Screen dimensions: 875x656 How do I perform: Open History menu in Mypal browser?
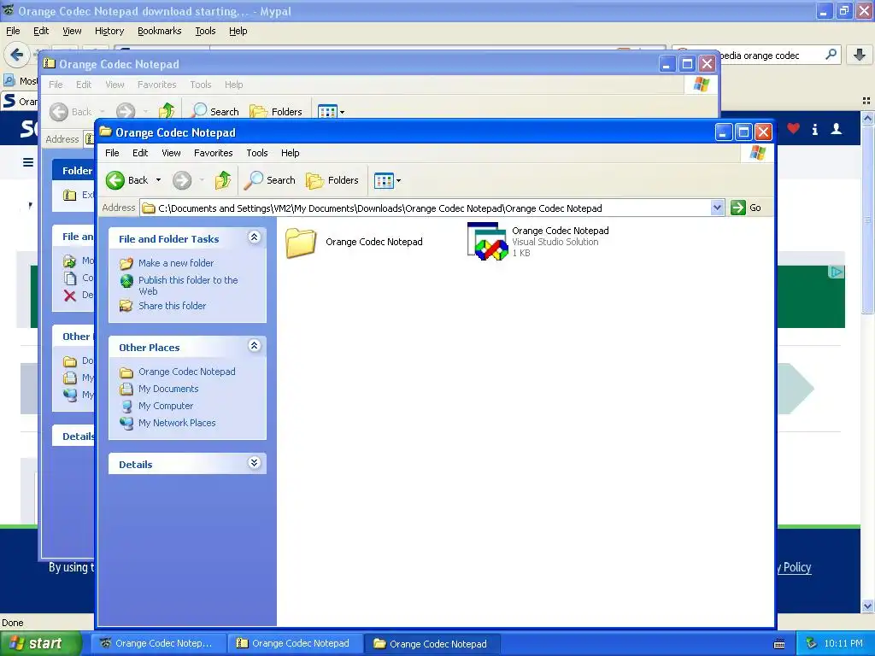click(x=109, y=32)
